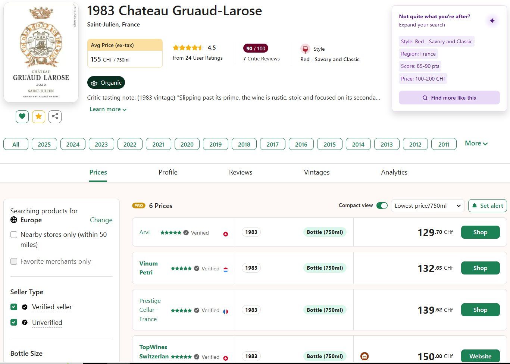Click the Set alert button
The height and width of the screenshot is (364, 510).
click(487, 205)
